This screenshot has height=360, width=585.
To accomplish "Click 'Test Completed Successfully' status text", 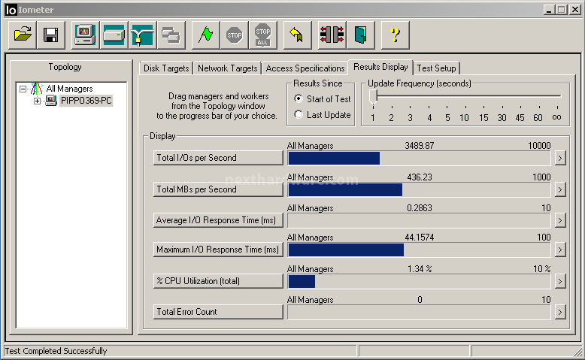I will tap(56, 351).
